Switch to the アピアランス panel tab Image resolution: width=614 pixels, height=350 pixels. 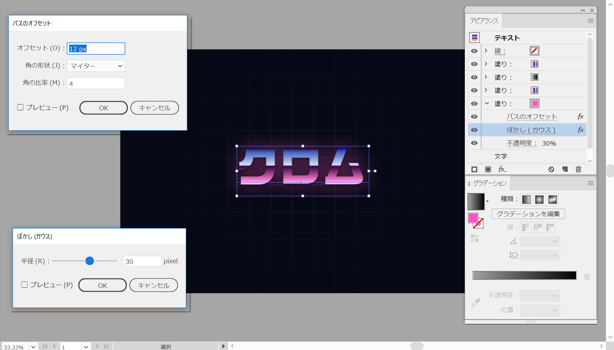[x=484, y=21]
